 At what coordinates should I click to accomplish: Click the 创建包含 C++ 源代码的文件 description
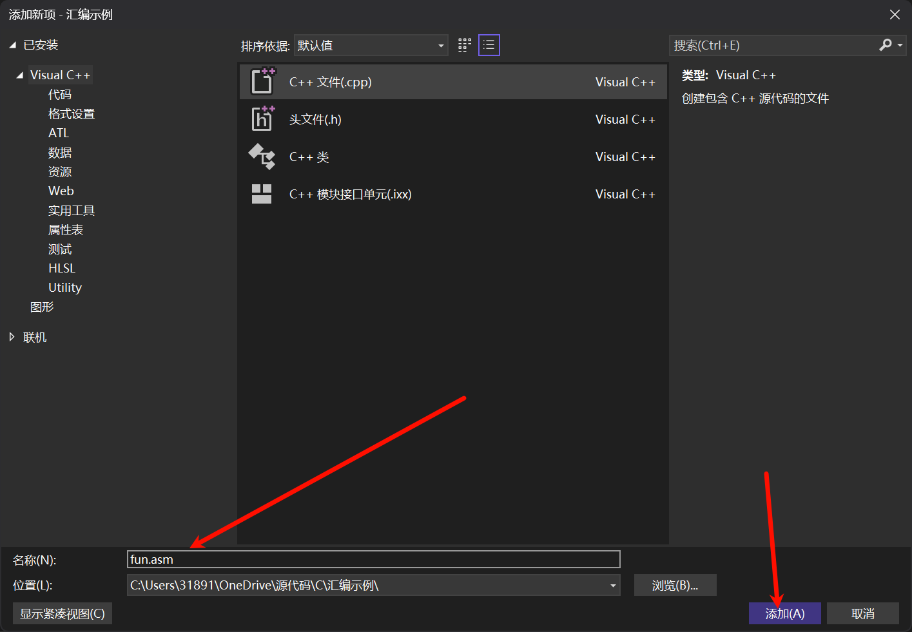coord(755,99)
